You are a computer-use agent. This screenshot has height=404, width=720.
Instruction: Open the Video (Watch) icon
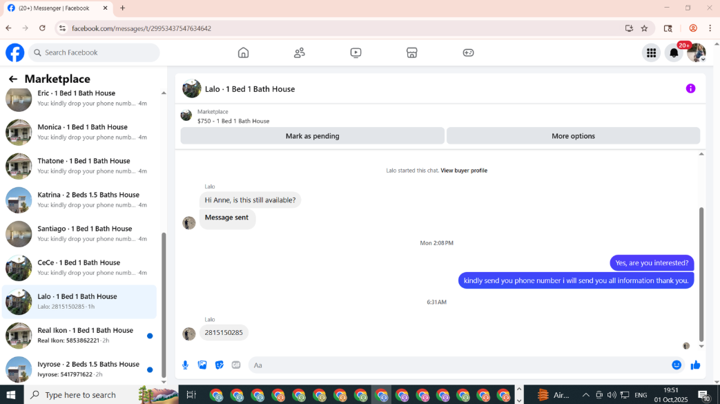[x=356, y=53]
